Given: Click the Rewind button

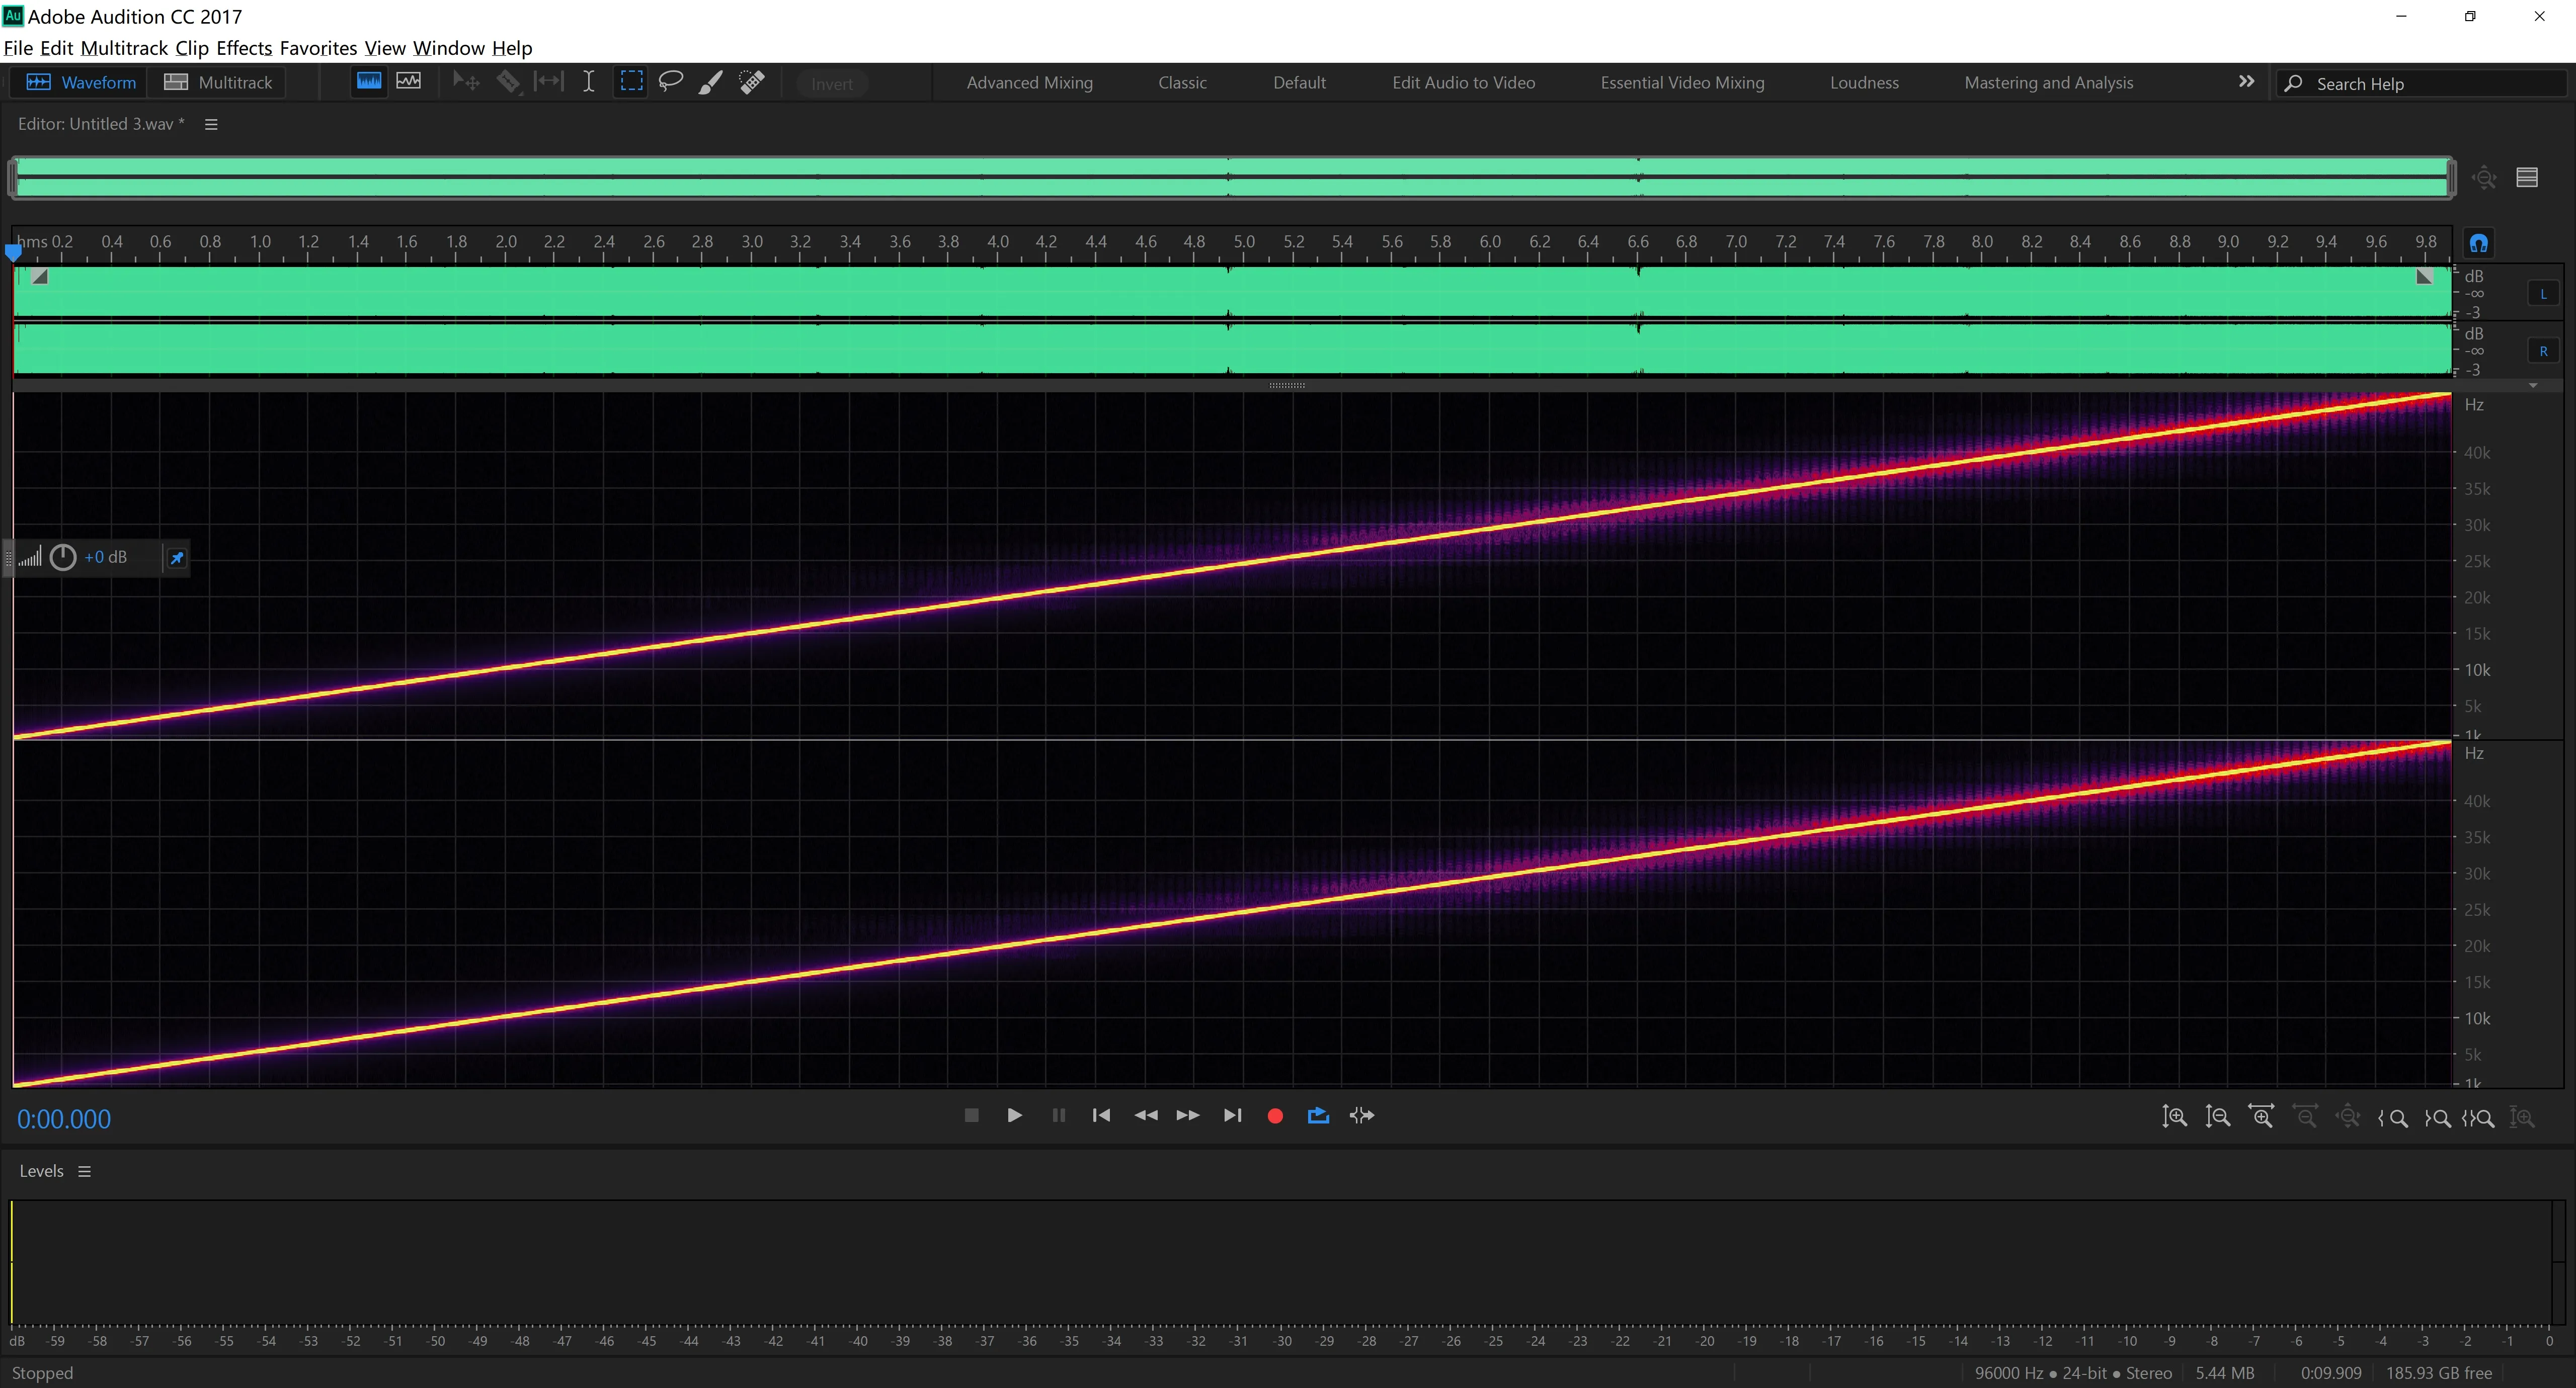Looking at the screenshot, I should 1146,1115.
